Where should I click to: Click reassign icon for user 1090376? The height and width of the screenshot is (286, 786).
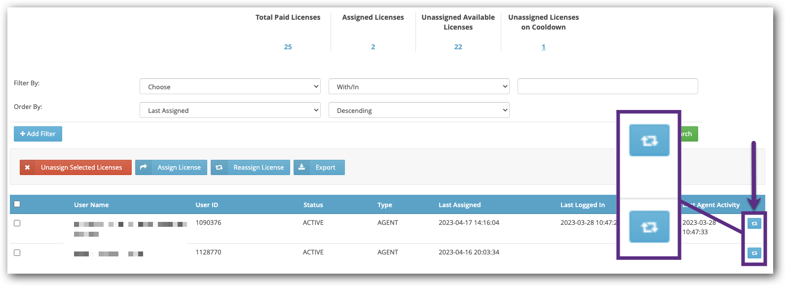[x=754, y=224]
